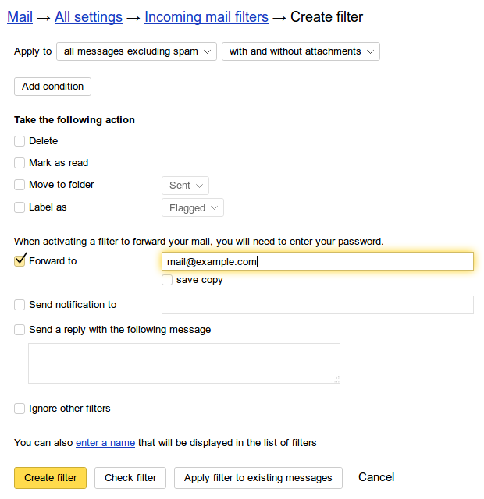This screenshot has height=499, width=484.
Task: Click the Add condition button
Action: coord(52,87)
